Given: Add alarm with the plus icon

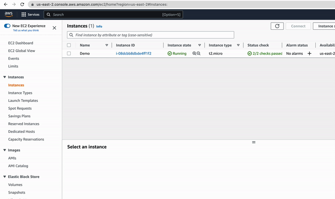Looking at the screenshot, I should pos(309,54).
